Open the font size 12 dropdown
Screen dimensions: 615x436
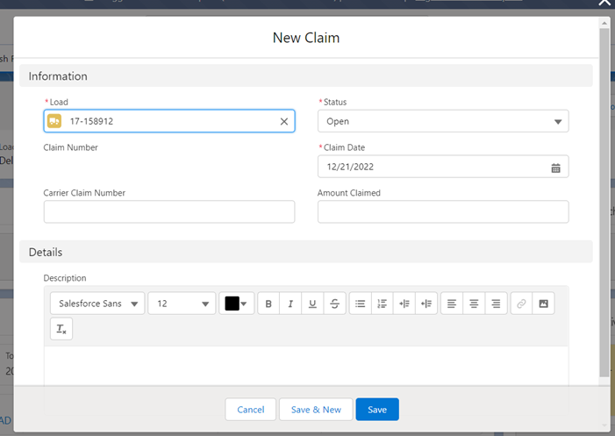tap(182, 304)
